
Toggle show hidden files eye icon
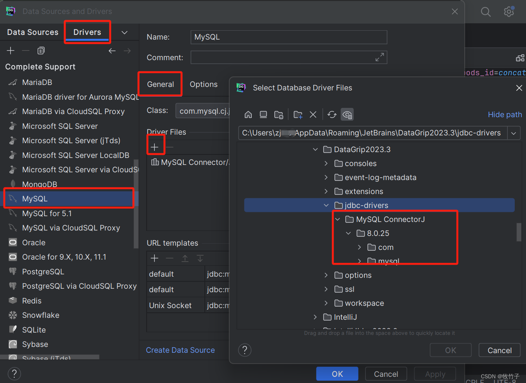(x=347, y=114)
